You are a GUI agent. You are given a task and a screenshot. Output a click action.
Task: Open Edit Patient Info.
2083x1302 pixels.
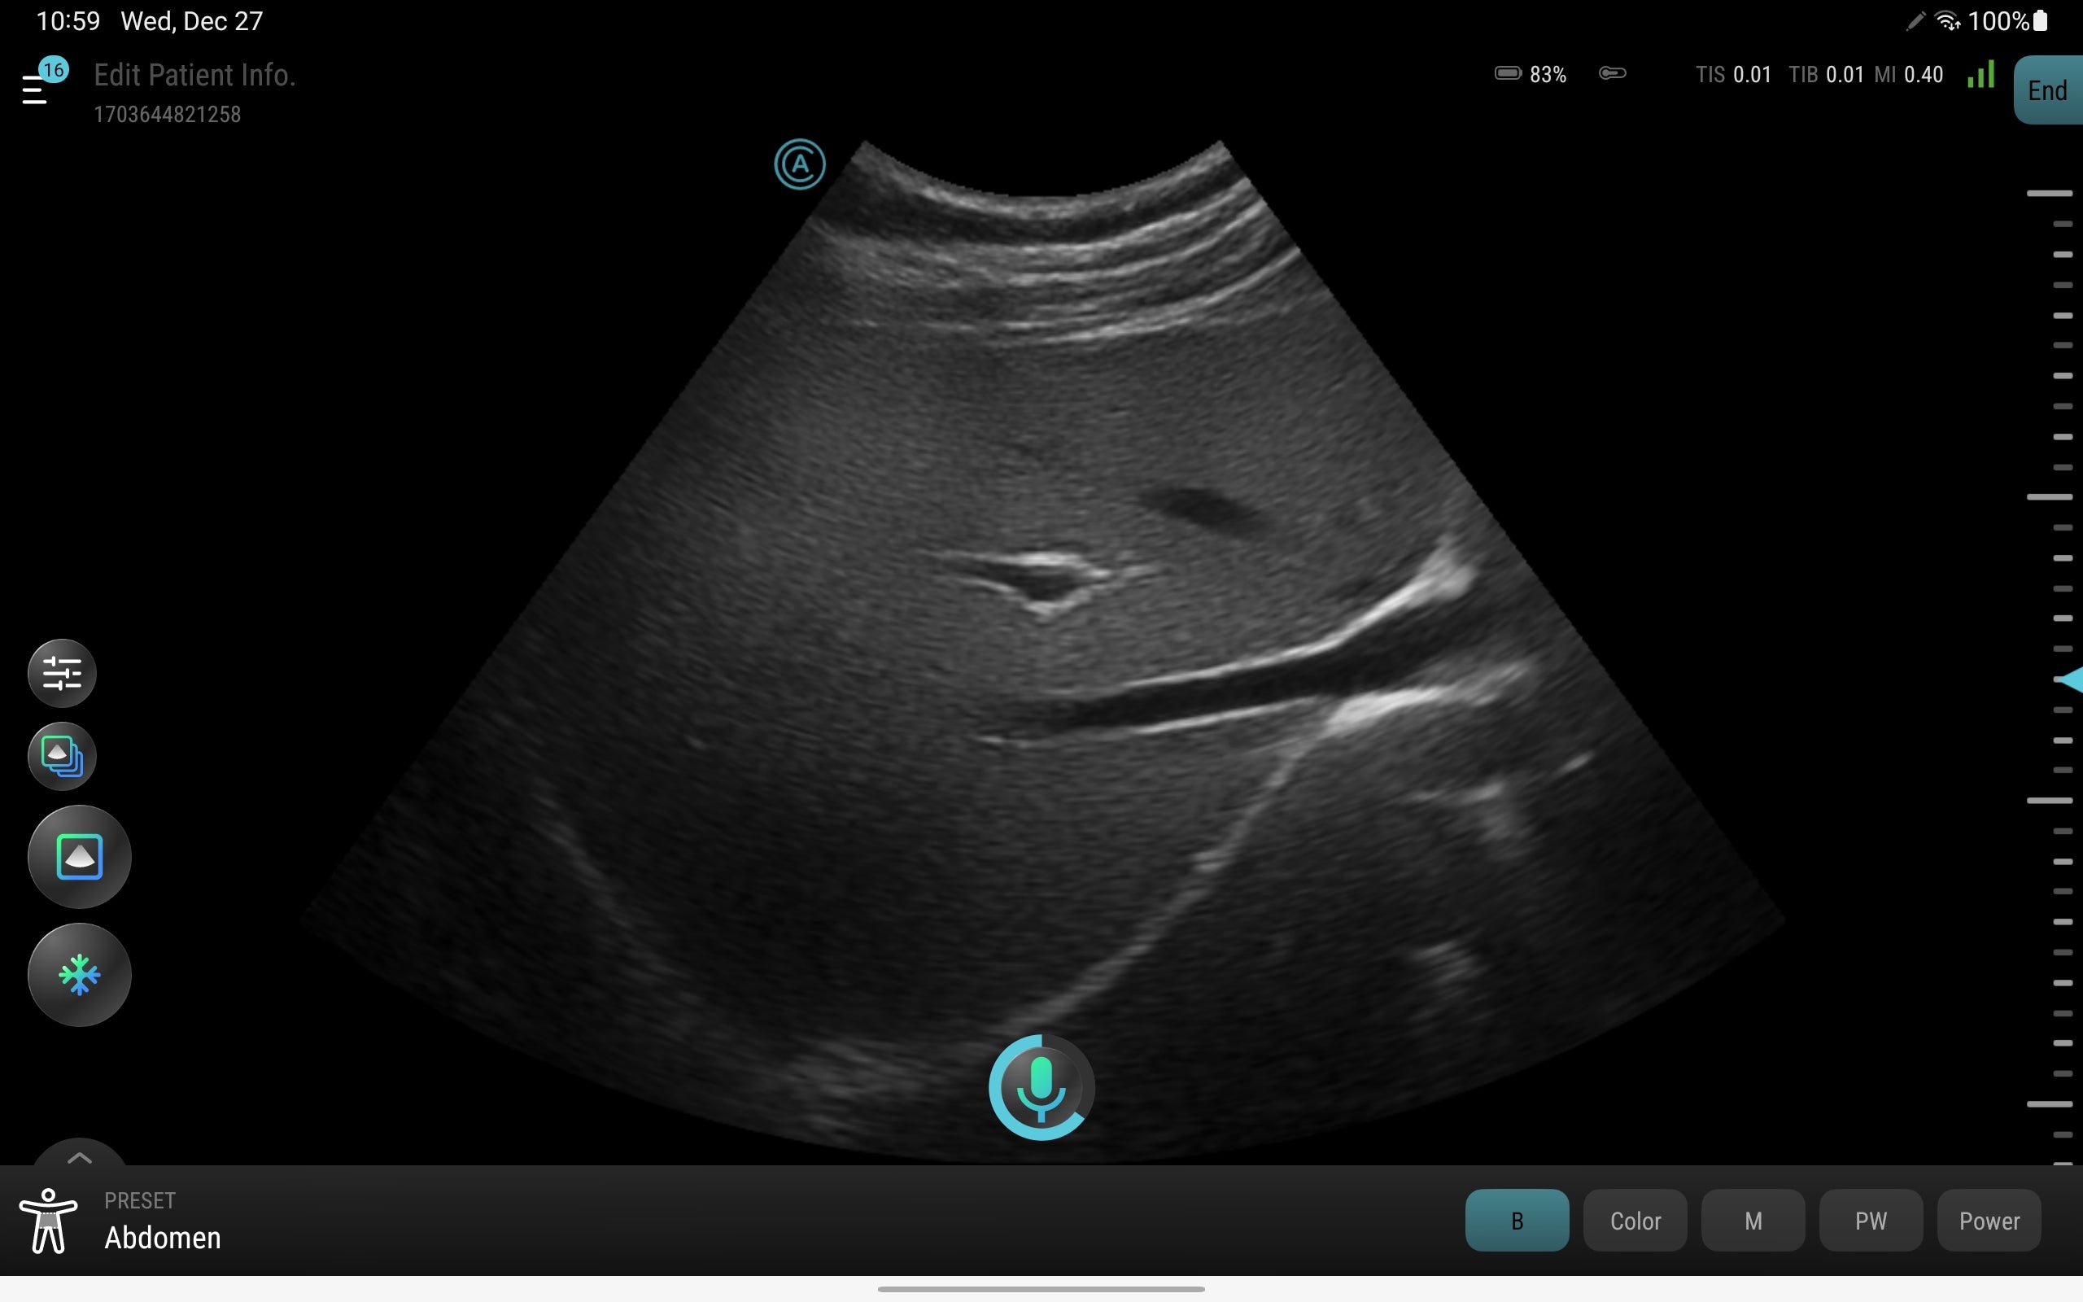click(x=194, y=76)
